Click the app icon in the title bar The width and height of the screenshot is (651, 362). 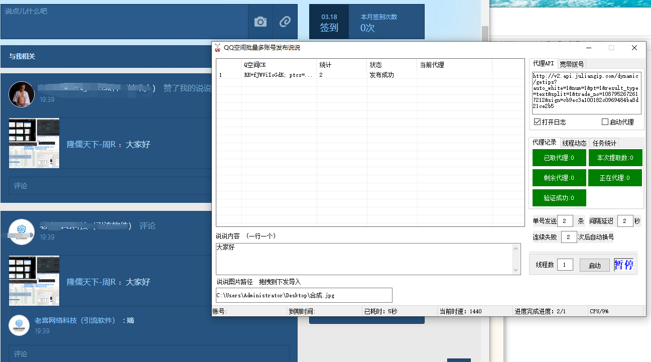[218, 48]
